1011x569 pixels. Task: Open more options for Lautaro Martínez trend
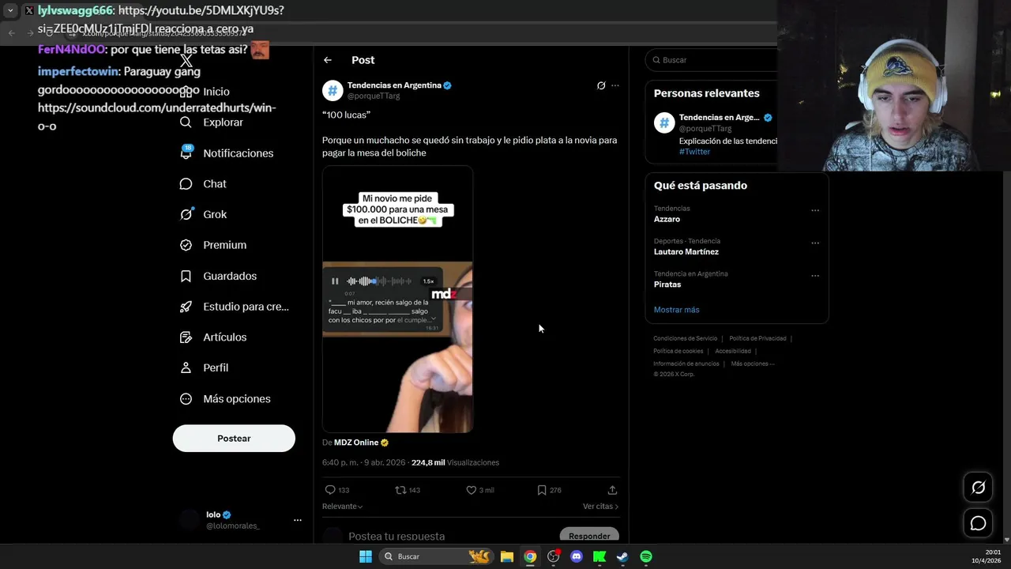pos(815,243)
